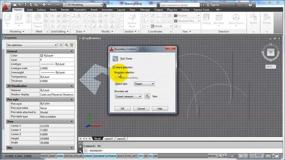Open the No selection dropdown in Properties
The width and height of the screenshot is (285, 160).
pyautogui.click(x=32, y=45)
